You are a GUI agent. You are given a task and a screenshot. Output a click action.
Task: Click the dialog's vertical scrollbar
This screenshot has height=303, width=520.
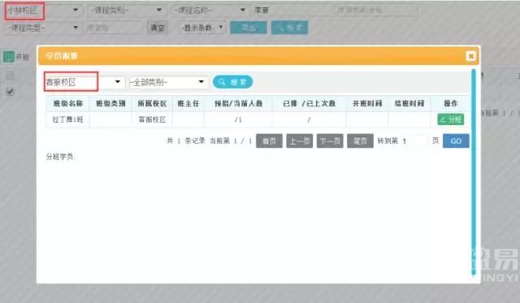click(474, 171)
